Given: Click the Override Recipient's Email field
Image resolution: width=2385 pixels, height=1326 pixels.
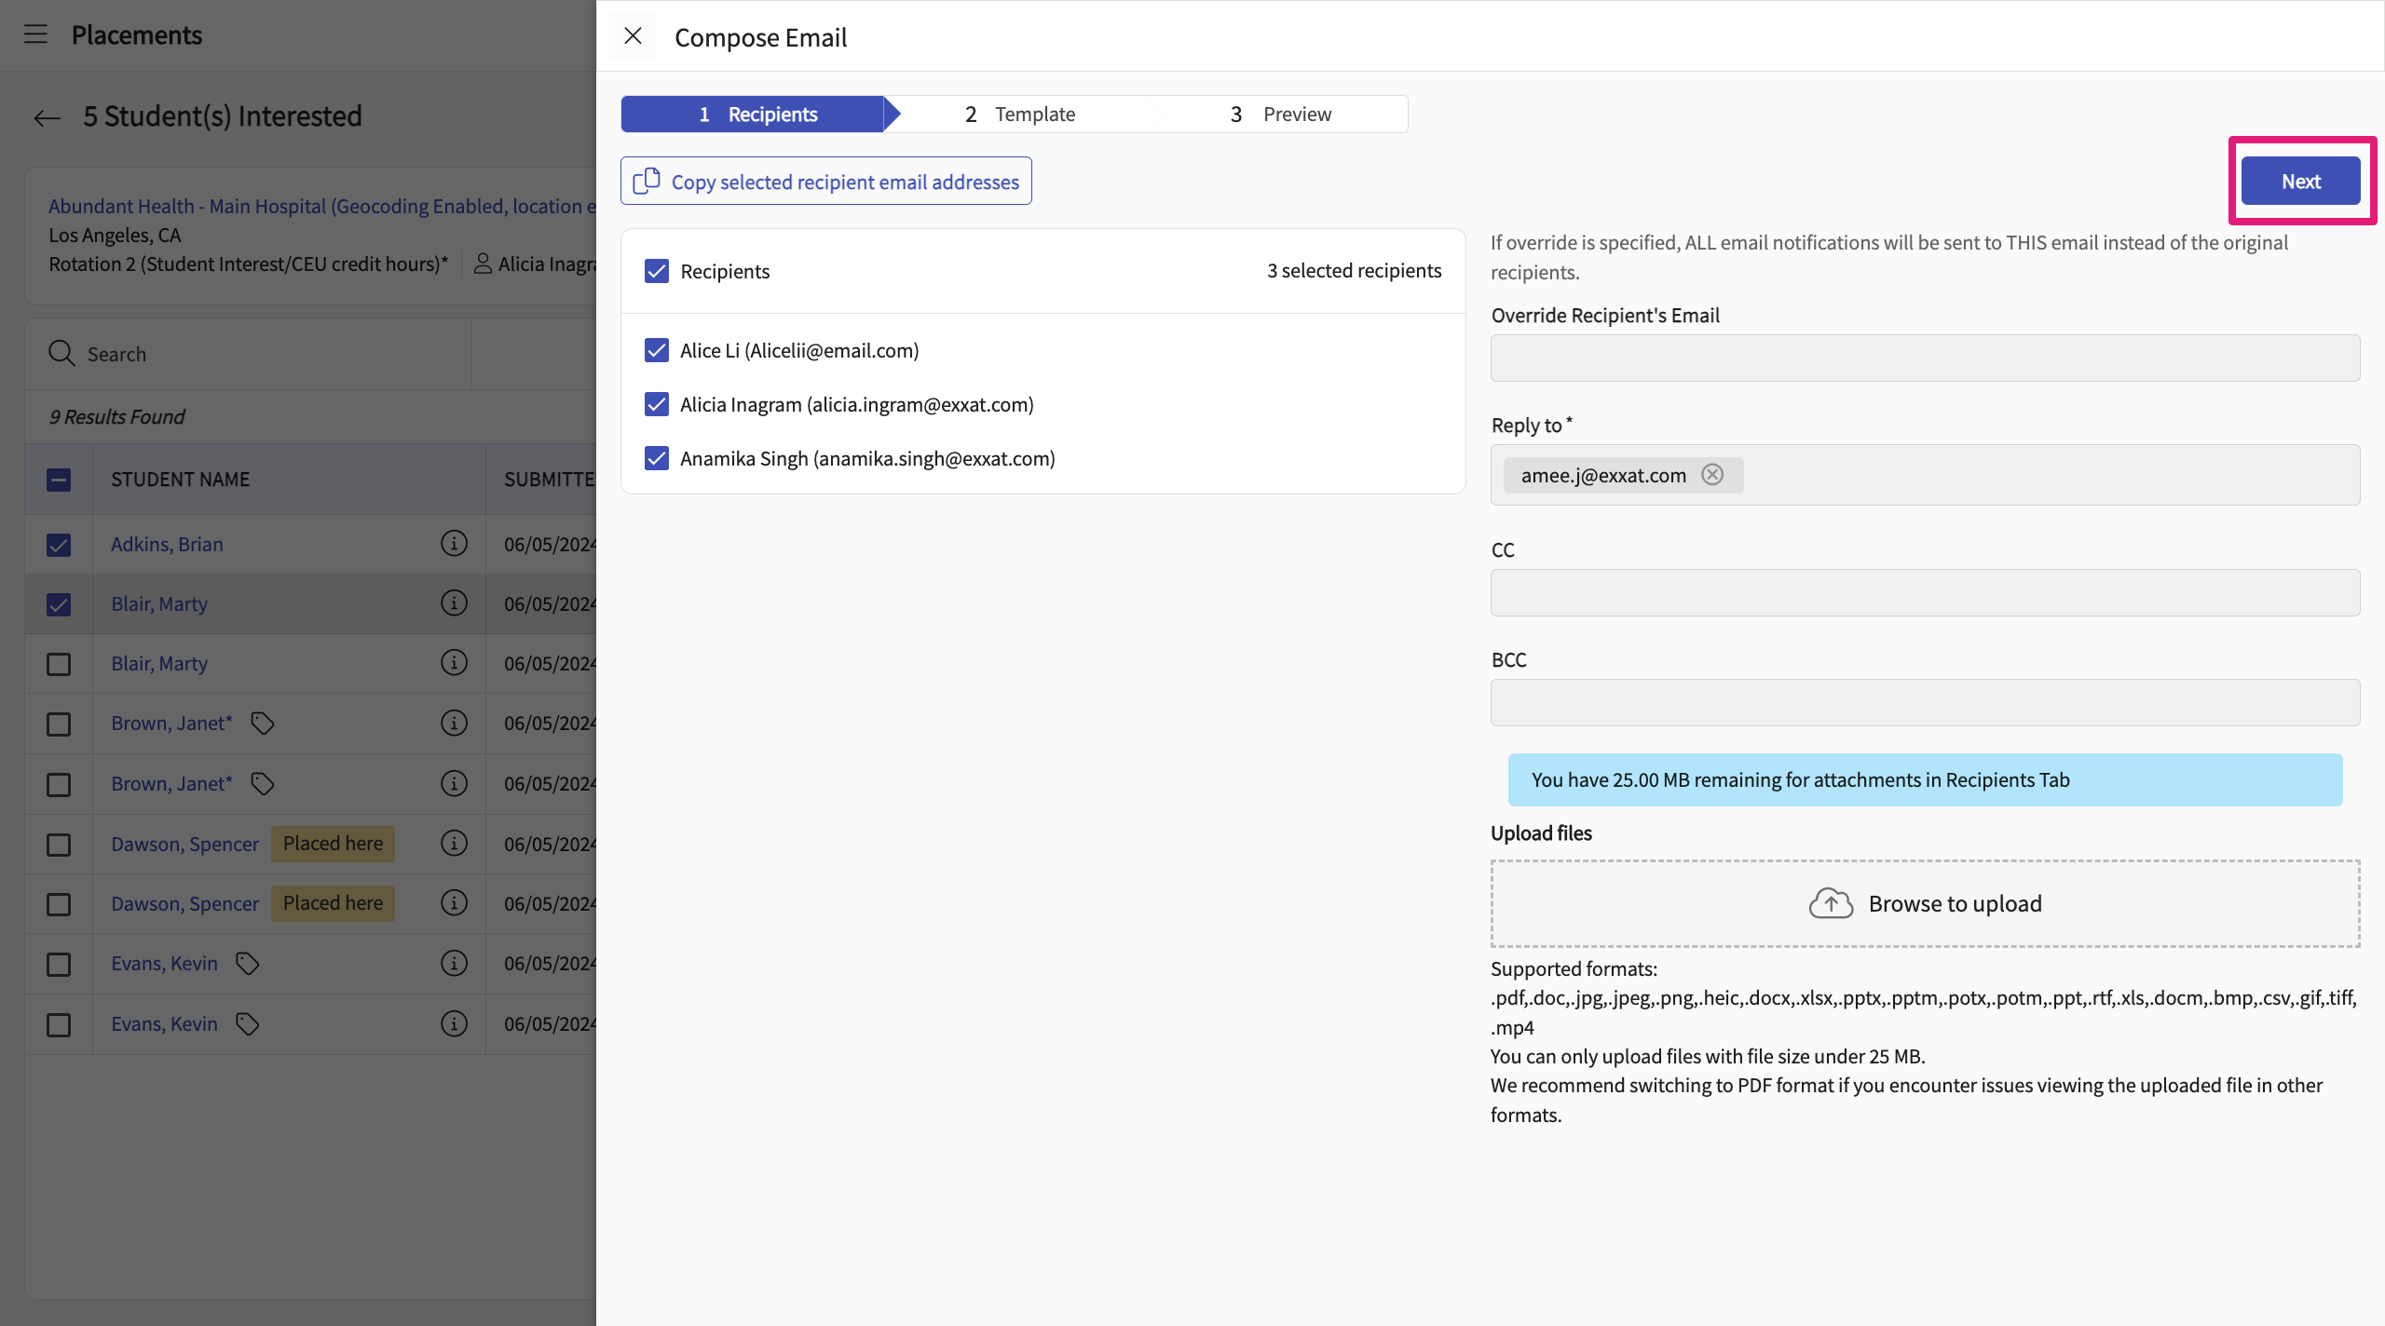Looking at the screenshot, I should coord(1925,359).
